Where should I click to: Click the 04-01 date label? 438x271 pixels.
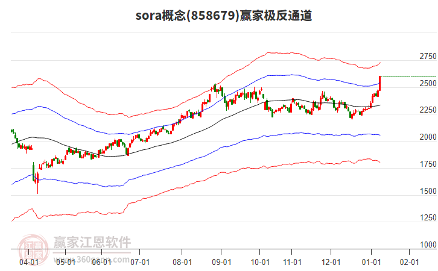coord(29,263)
